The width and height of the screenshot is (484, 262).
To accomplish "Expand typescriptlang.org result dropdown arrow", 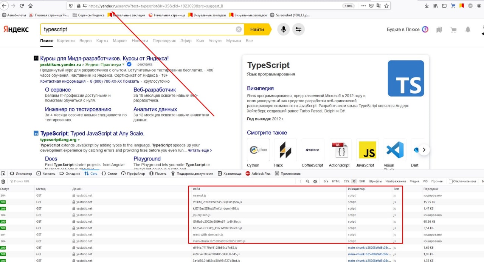I will [79, 140].
